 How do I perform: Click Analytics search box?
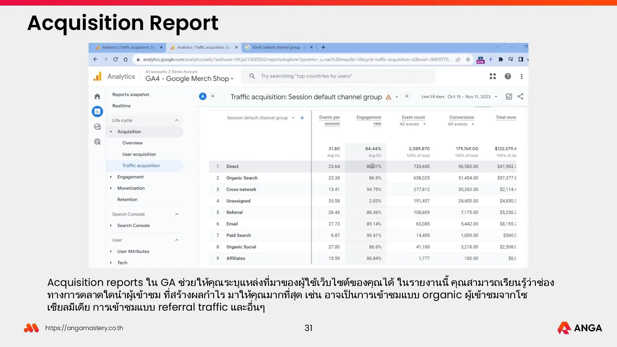(x=338, y=76)
